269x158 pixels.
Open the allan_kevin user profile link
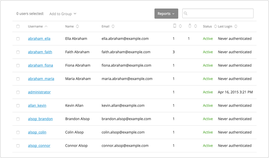click(x=37, y=106)
